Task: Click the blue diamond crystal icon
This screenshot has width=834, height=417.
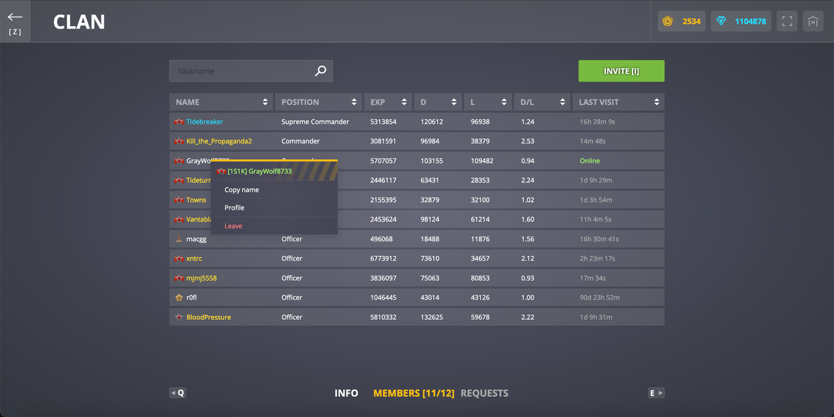Action: (x=721, y=22)
